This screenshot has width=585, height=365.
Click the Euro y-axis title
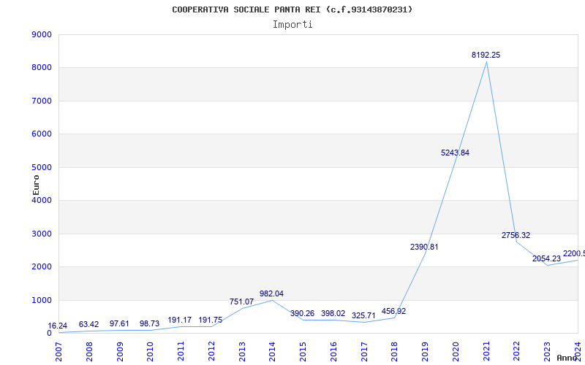point(36,185)
